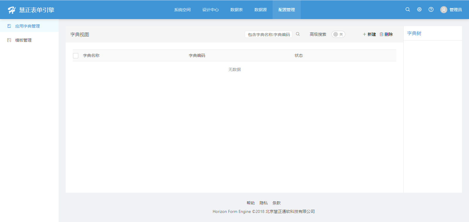Screen dimensions: 469x222
Task: Click the trash icon for 删除
Action: (381, 34)
